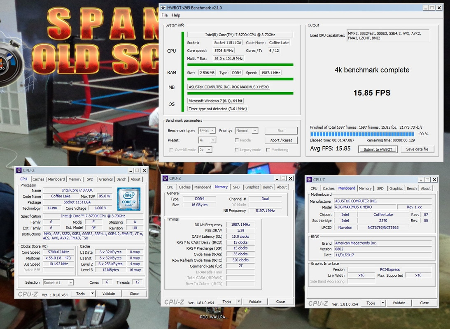Screen dimensions: 450x329
Task: Click the 4k benchmark complete text
Action: tap(372, 70)
